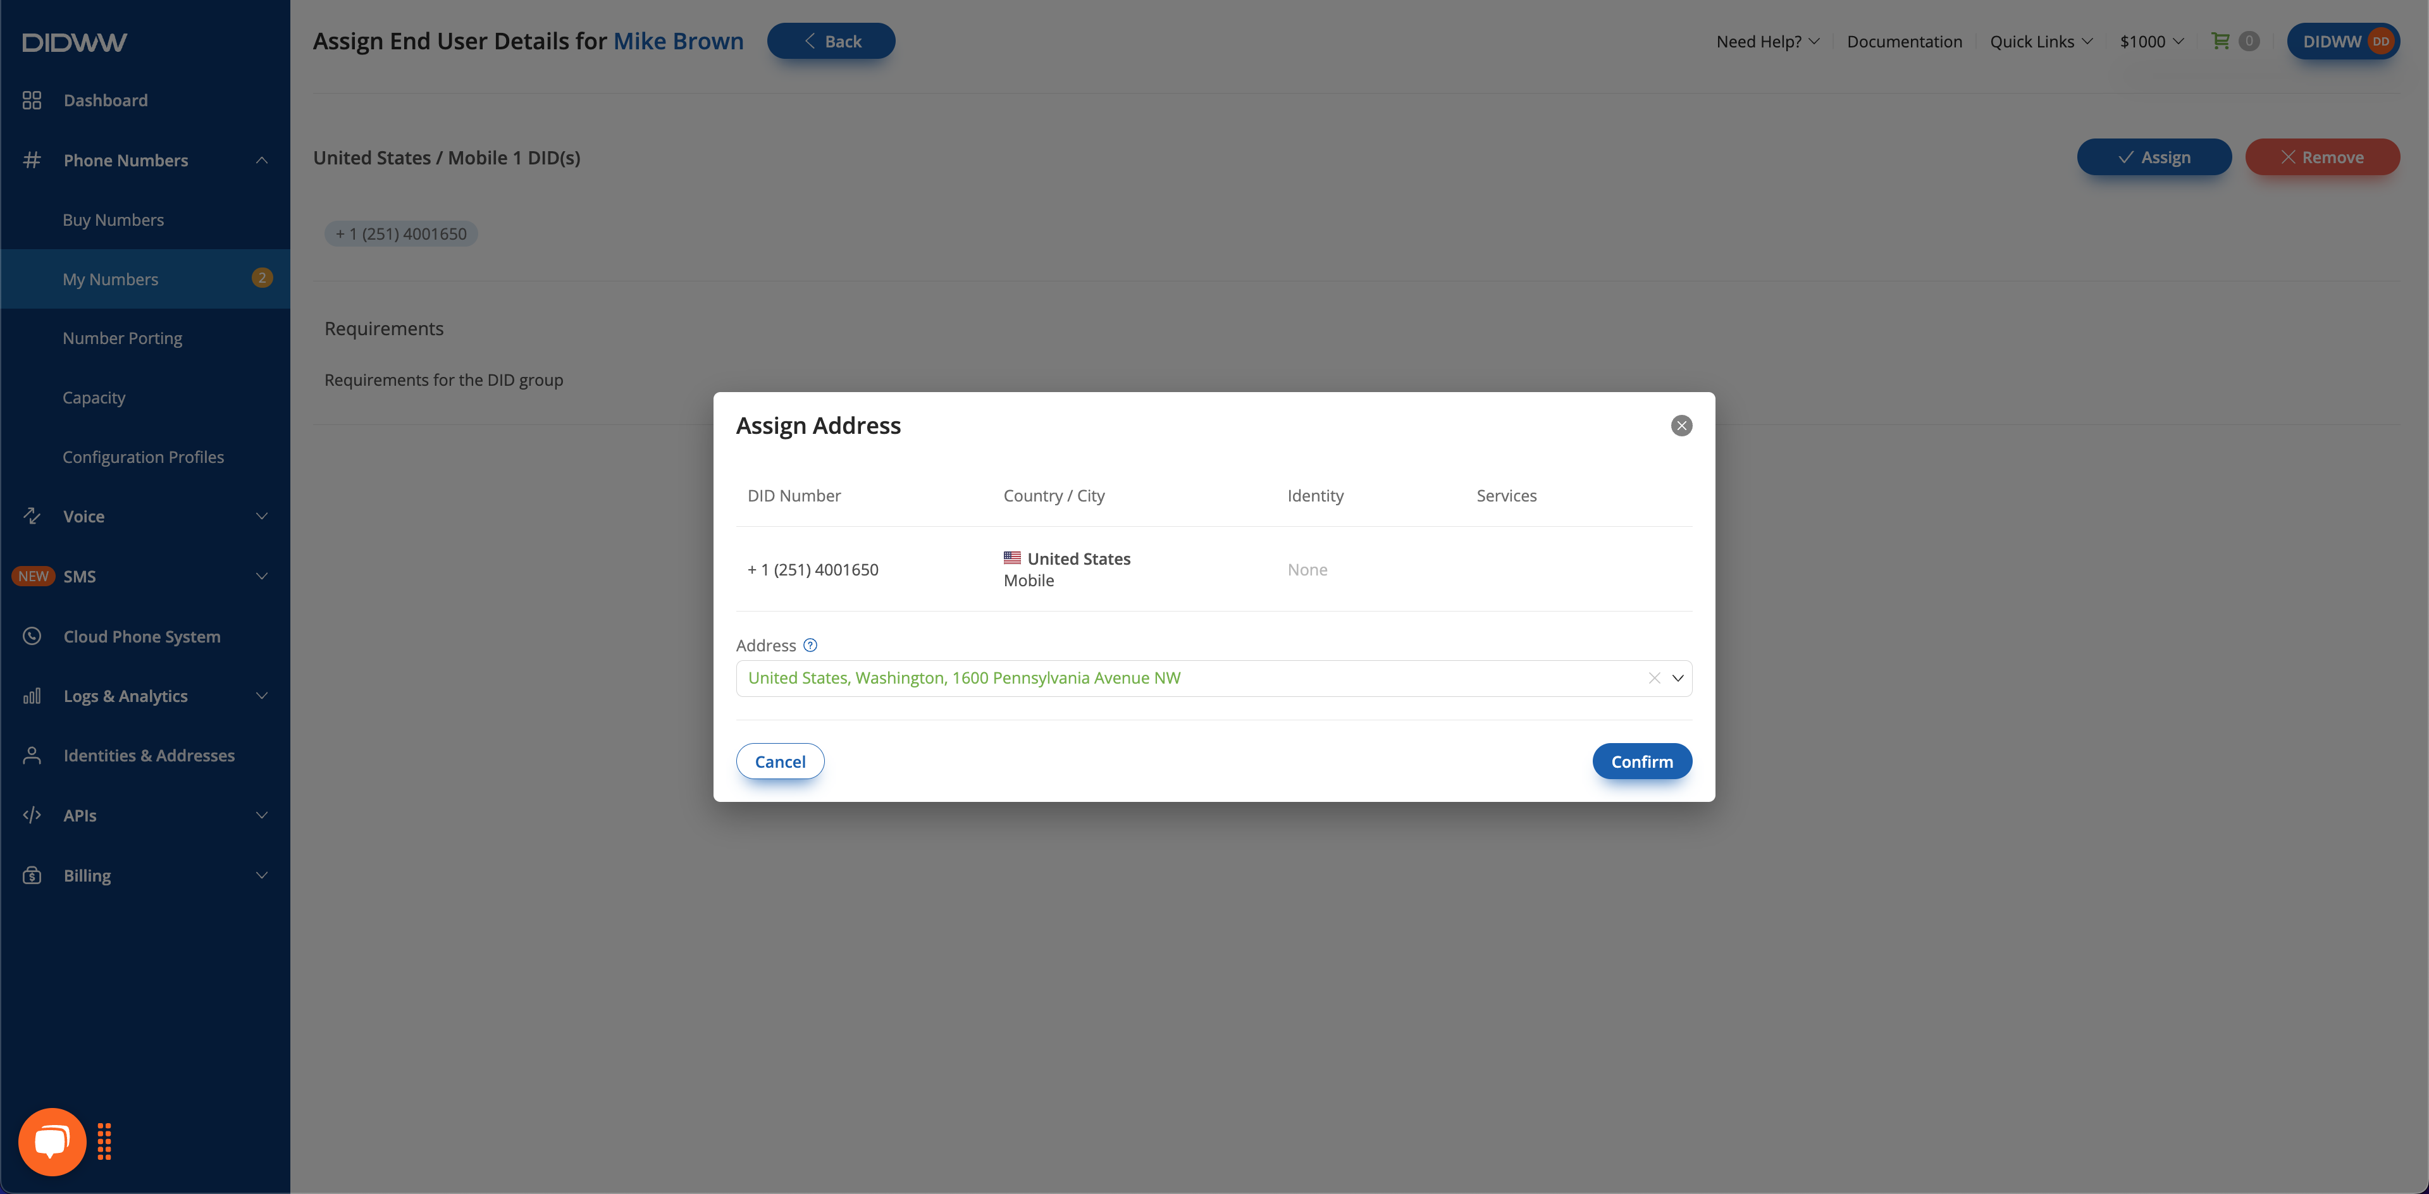This screenshot has width=2429, height=1194.
Task: Click the APIs code brackets icon
Action: pyautogui.click(x=32, y=815)
